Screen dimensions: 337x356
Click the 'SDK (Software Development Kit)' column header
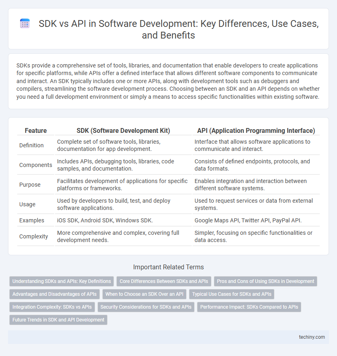[x=123, y=130]
